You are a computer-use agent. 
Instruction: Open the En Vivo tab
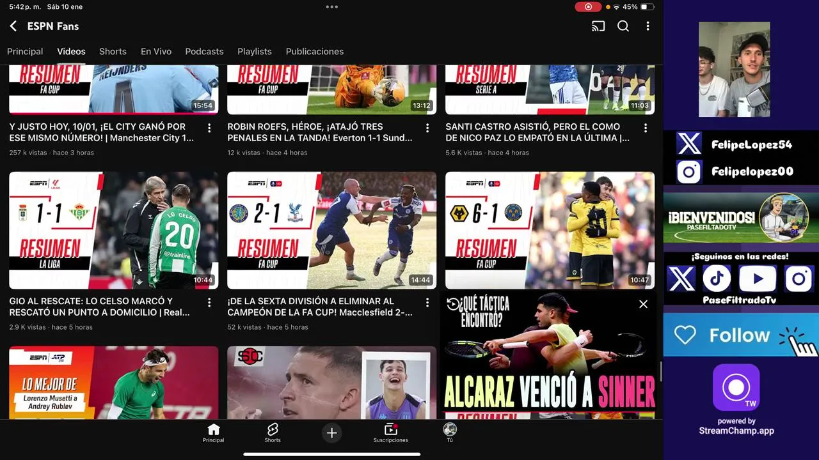pos(156,52)
